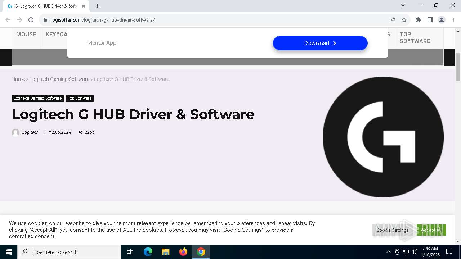Click the Logitech Gaming Software category tag

38,98
